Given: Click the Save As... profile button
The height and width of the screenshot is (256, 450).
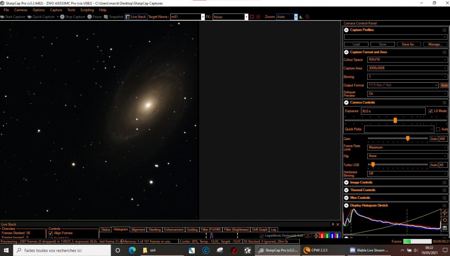Looking at the screenshot, I should [409, 44].
